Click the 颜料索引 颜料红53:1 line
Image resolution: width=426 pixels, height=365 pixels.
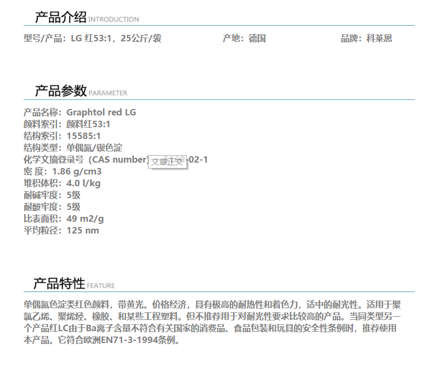pos(67,124)
